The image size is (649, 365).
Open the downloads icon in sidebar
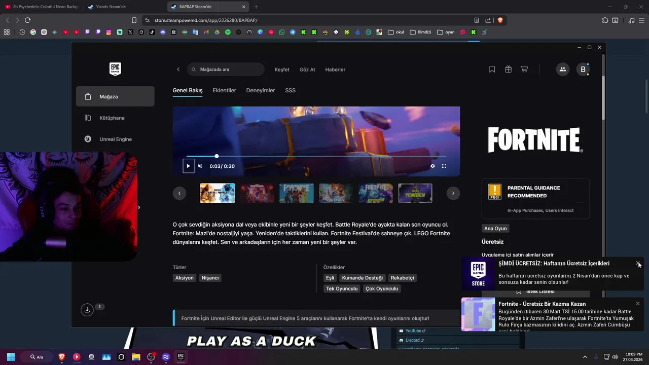tap(87, 309)
